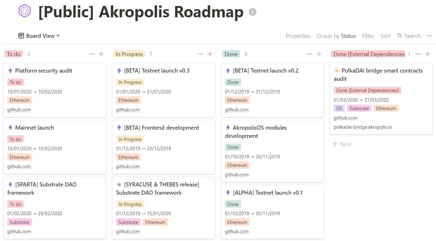Click Ethereum icon on Testnet launch v0.2
The width and height of the screenshot is (436, 241).
click(228, 71)
